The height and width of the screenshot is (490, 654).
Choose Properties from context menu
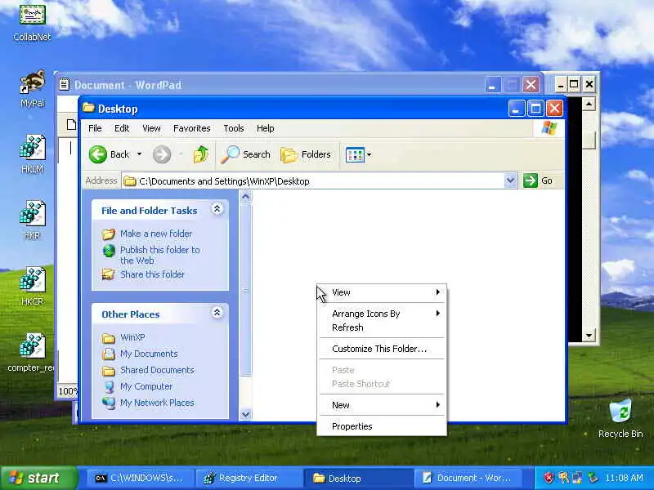tap(382, 426)
